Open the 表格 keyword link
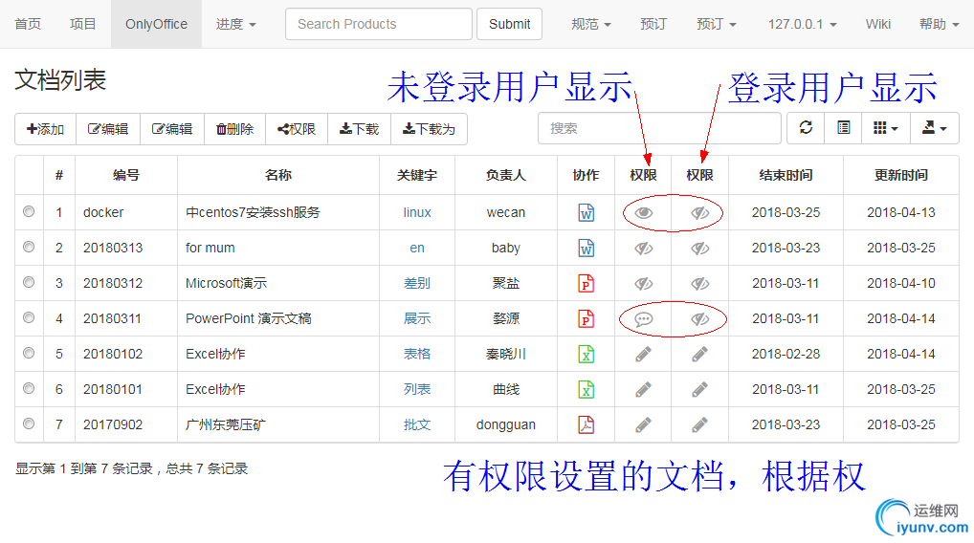The image size is (974, 543). pyautogui.click(x=417, y=354)
